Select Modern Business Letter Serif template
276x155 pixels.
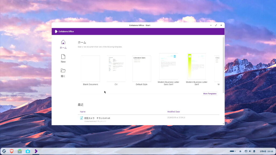point(196,67)
